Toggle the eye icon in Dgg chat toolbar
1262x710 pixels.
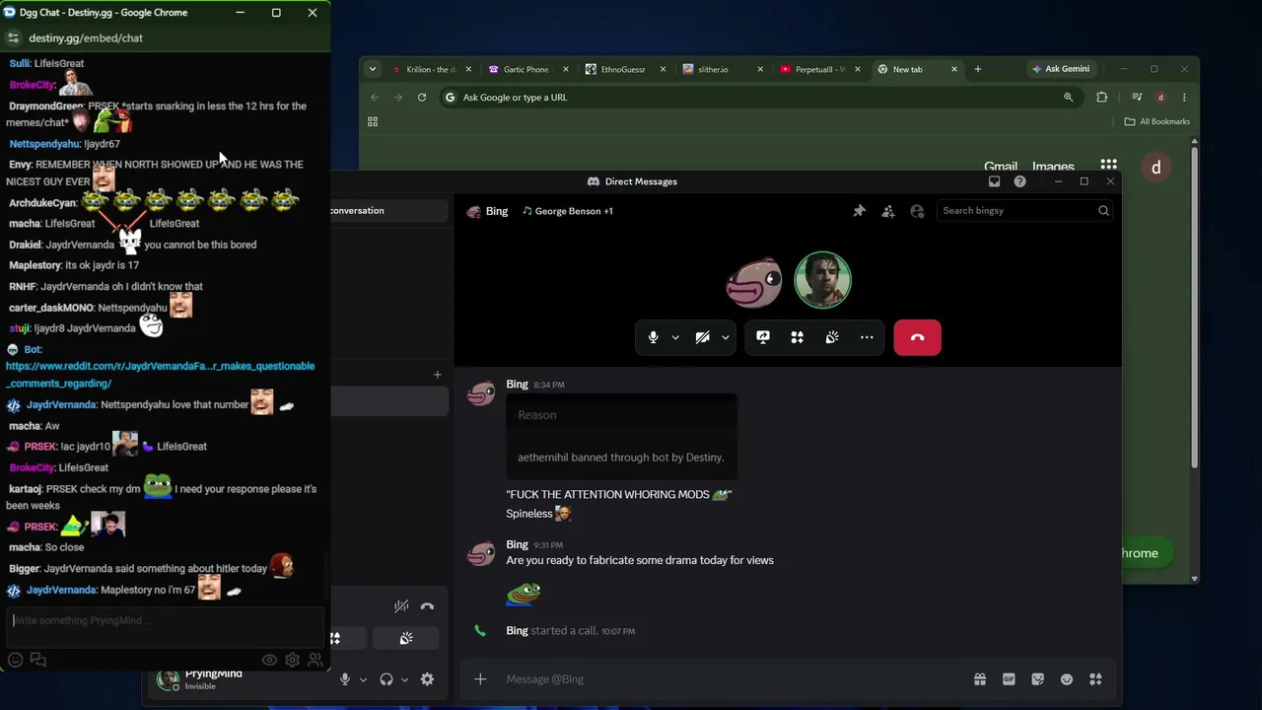[269, 660]
